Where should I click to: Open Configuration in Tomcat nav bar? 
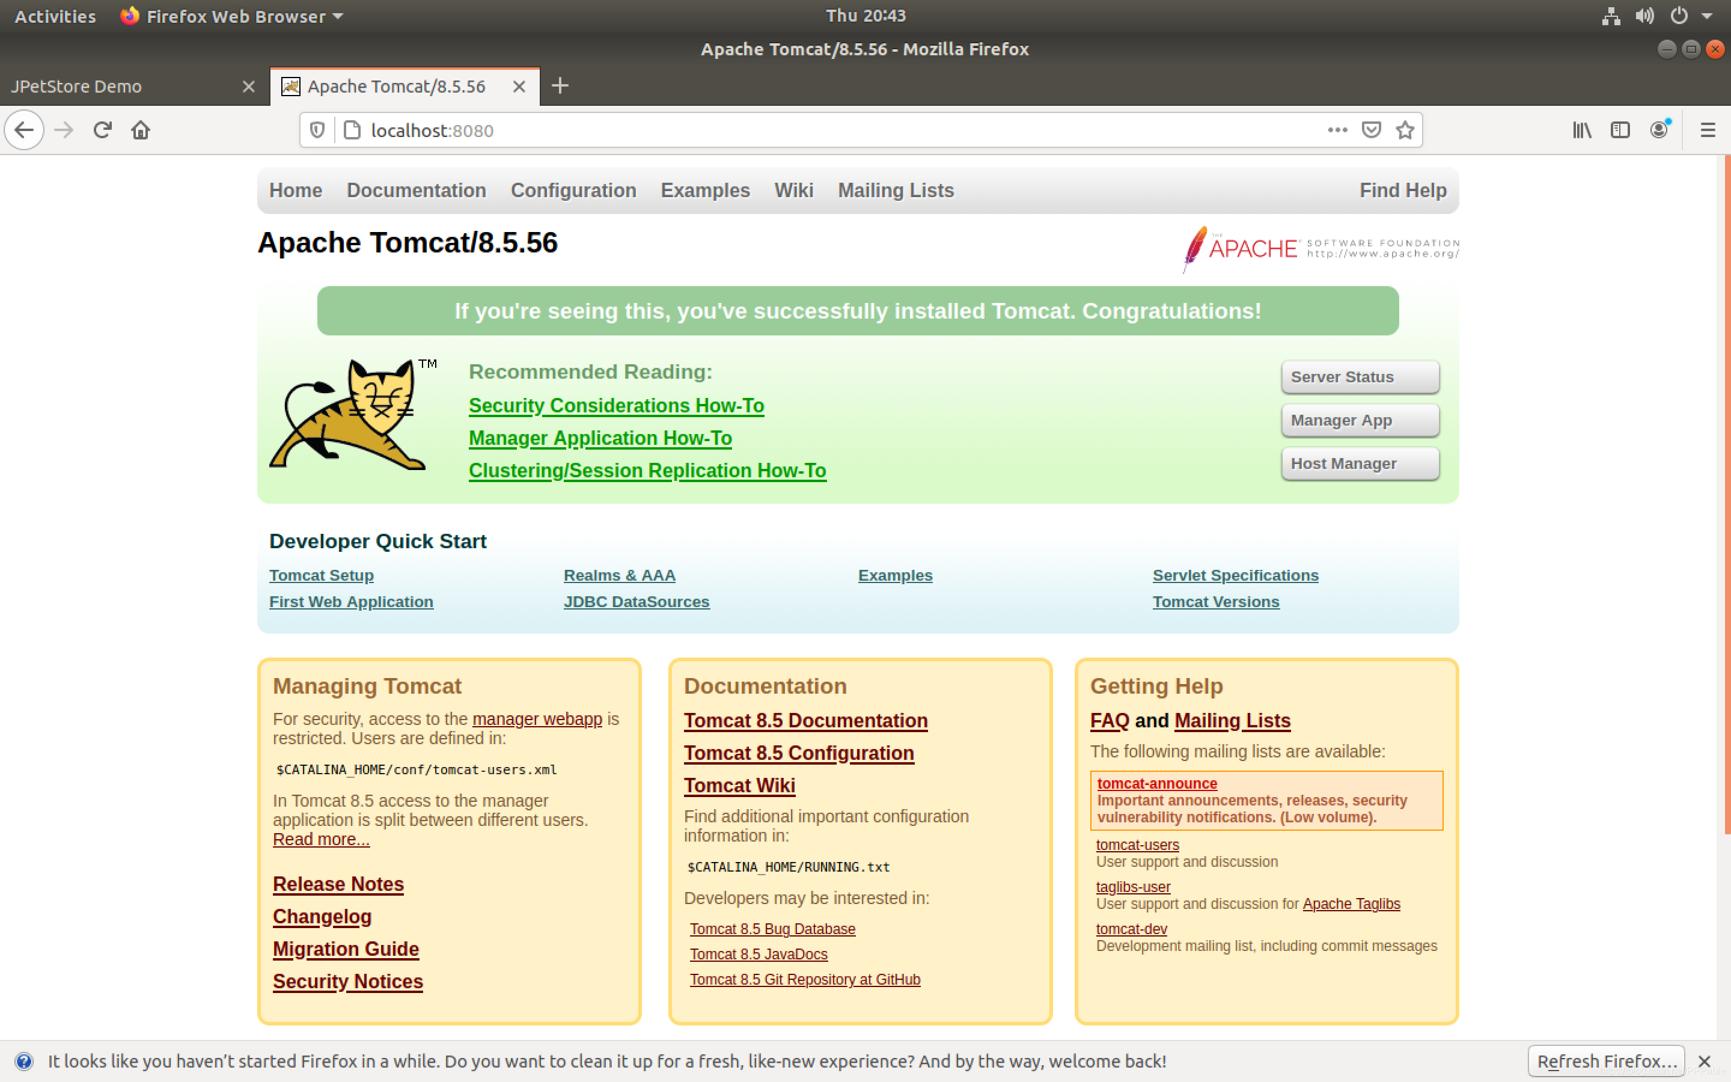pos(573,191)
